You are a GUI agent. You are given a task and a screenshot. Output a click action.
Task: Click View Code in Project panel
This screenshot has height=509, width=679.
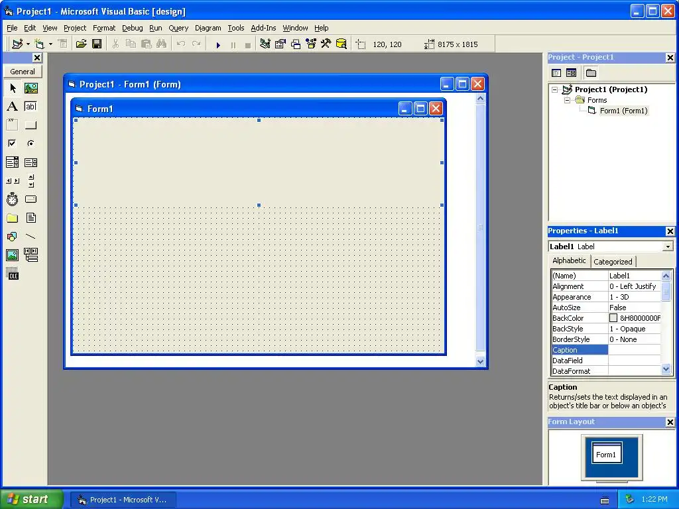tap(556, 73)
